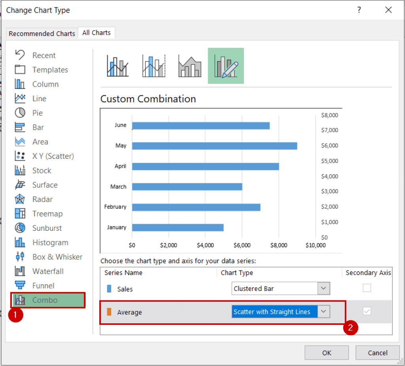
Task: Select the Pie chart category
Action: pos(38,113)
